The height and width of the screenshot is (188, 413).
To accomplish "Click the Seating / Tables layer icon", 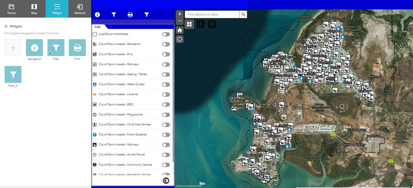I will [x=95, y=74].
